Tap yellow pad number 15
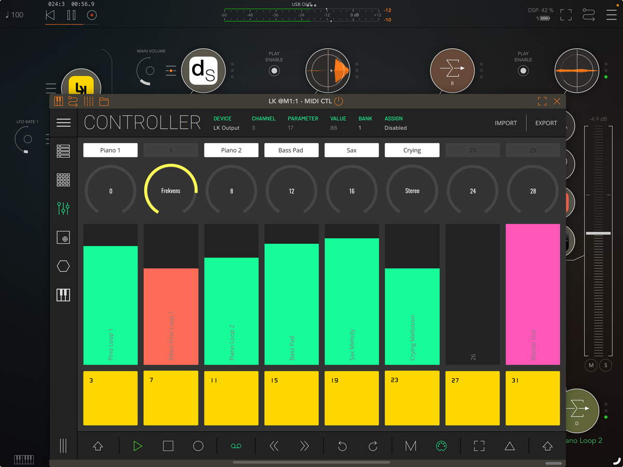Viewport: 623px width, 467px height. pos(291,398)
